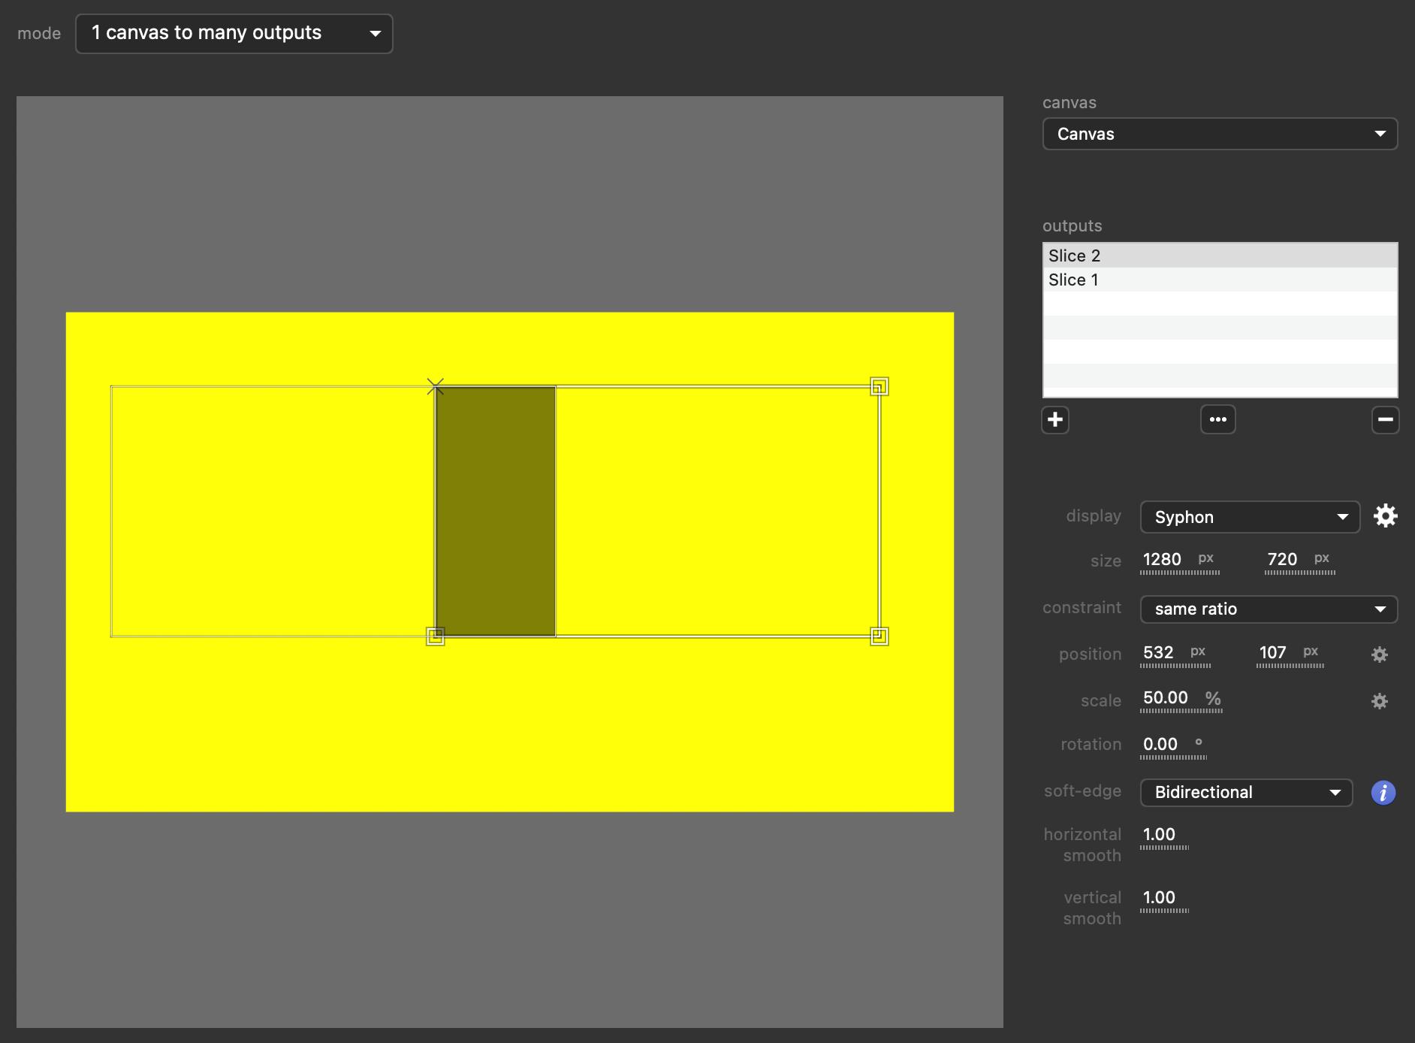Click the soft-edge info icon
Viewport: 1415px width, 1043px height.
[1383, 793]
